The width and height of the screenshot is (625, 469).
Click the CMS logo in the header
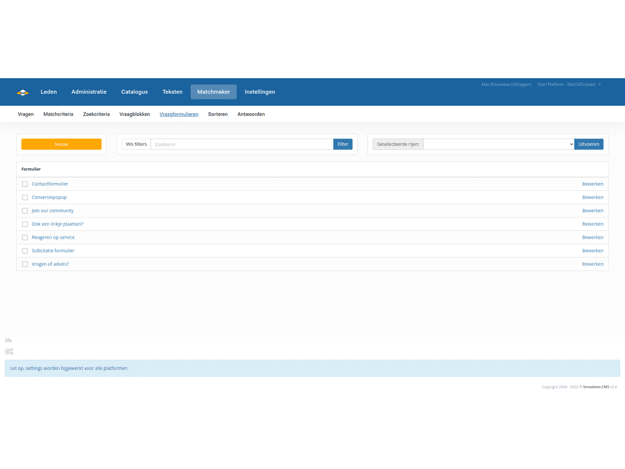(x=23, y=92)
